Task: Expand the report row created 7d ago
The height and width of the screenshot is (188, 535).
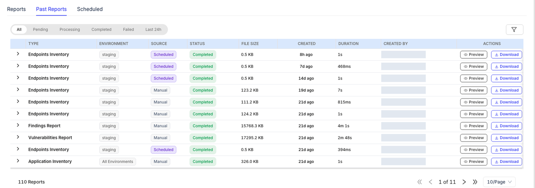Action: point(18,66)
